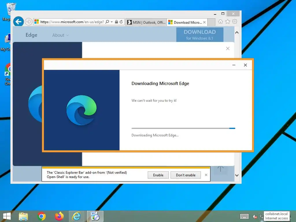Select the My Computer desktop icon
Viewport: 296px width, 222px height.
coord(7,42)
